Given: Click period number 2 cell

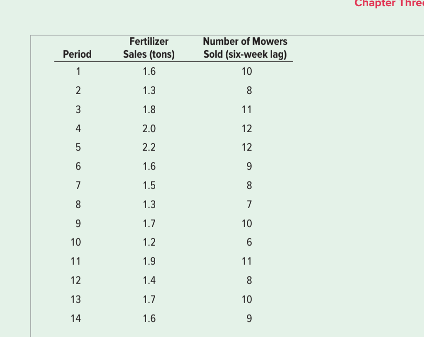Looking at the screenshot, I should click(78, 91).
